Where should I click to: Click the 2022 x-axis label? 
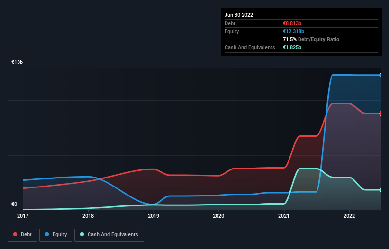(349, 216)
